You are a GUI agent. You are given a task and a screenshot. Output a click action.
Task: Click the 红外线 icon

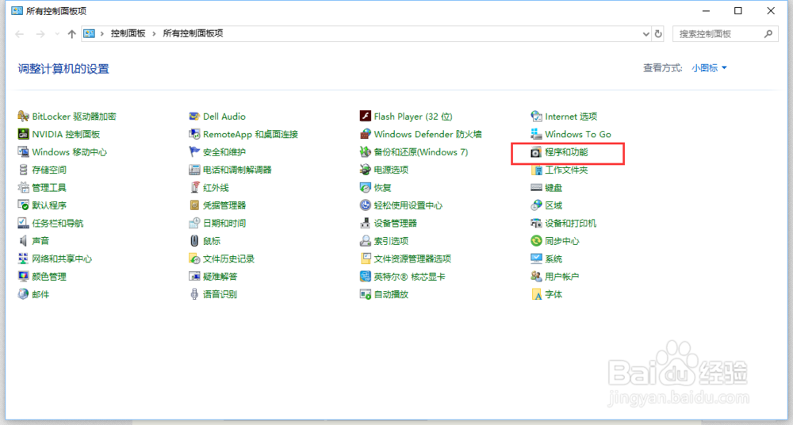pos(194,188)
